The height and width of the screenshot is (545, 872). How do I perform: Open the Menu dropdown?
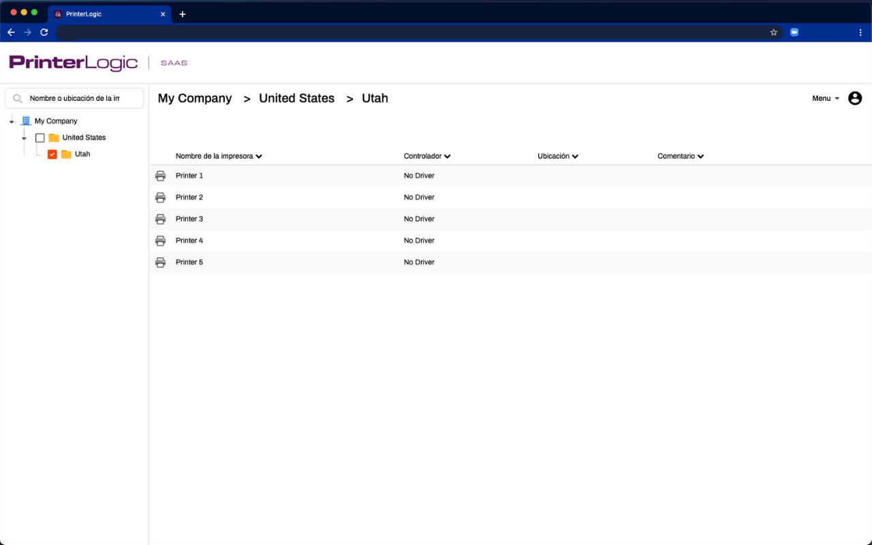click(824, 98)
